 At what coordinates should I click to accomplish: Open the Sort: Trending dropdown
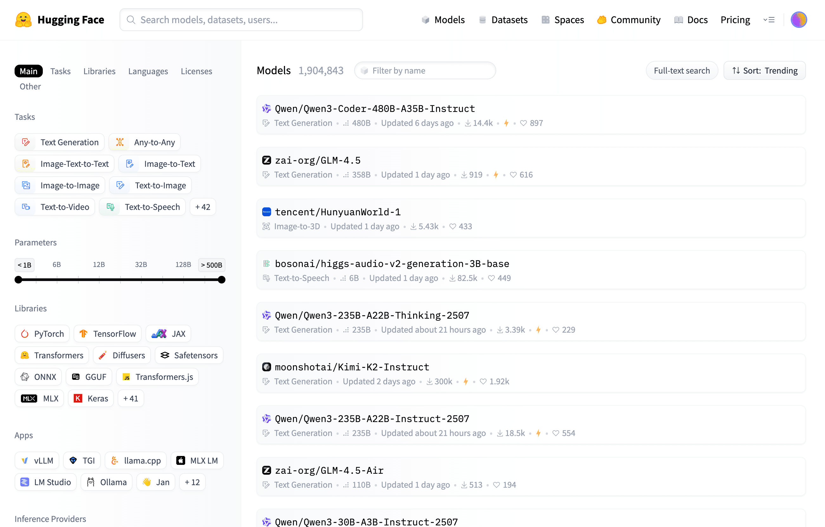764,71
